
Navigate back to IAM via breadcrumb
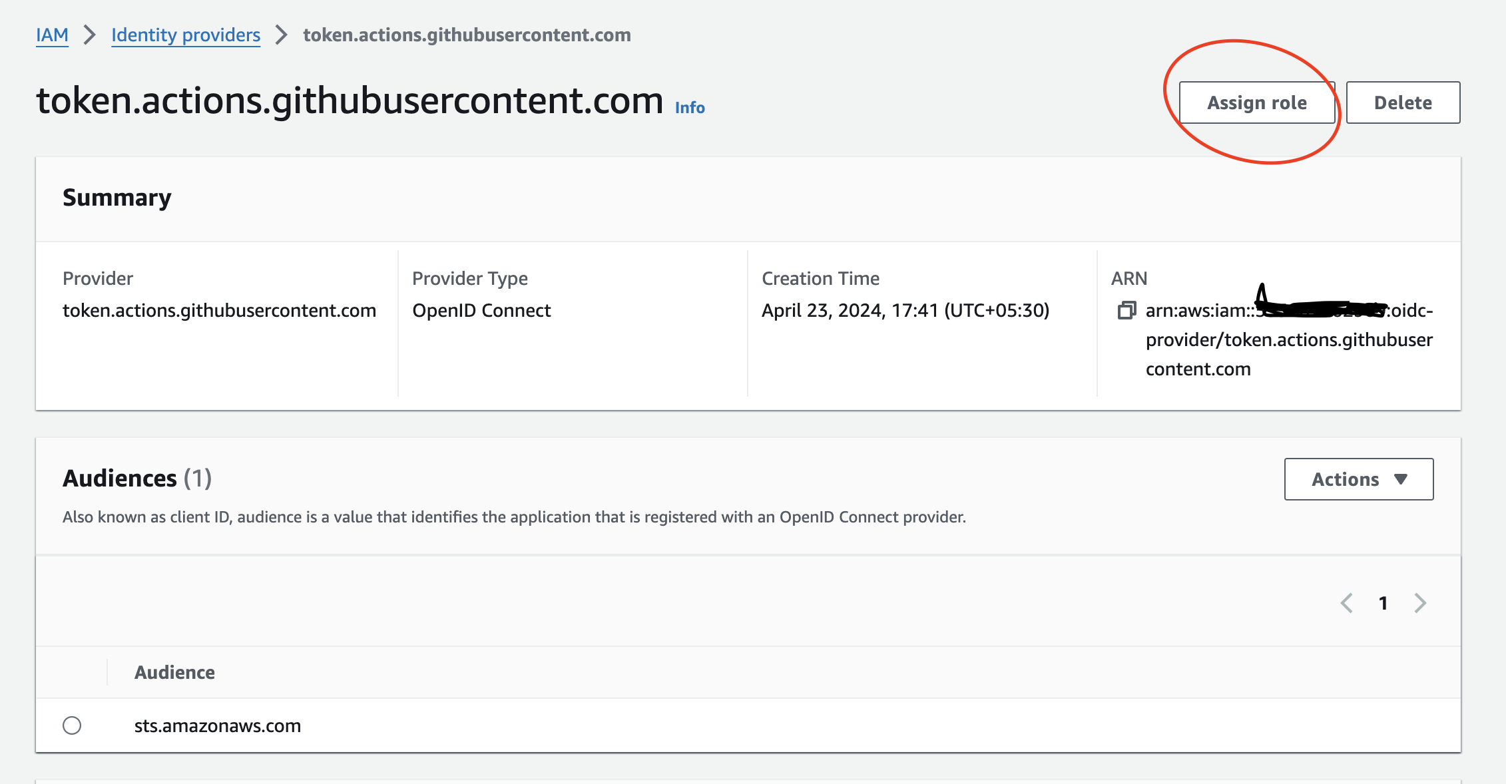[x=52, y=35]
